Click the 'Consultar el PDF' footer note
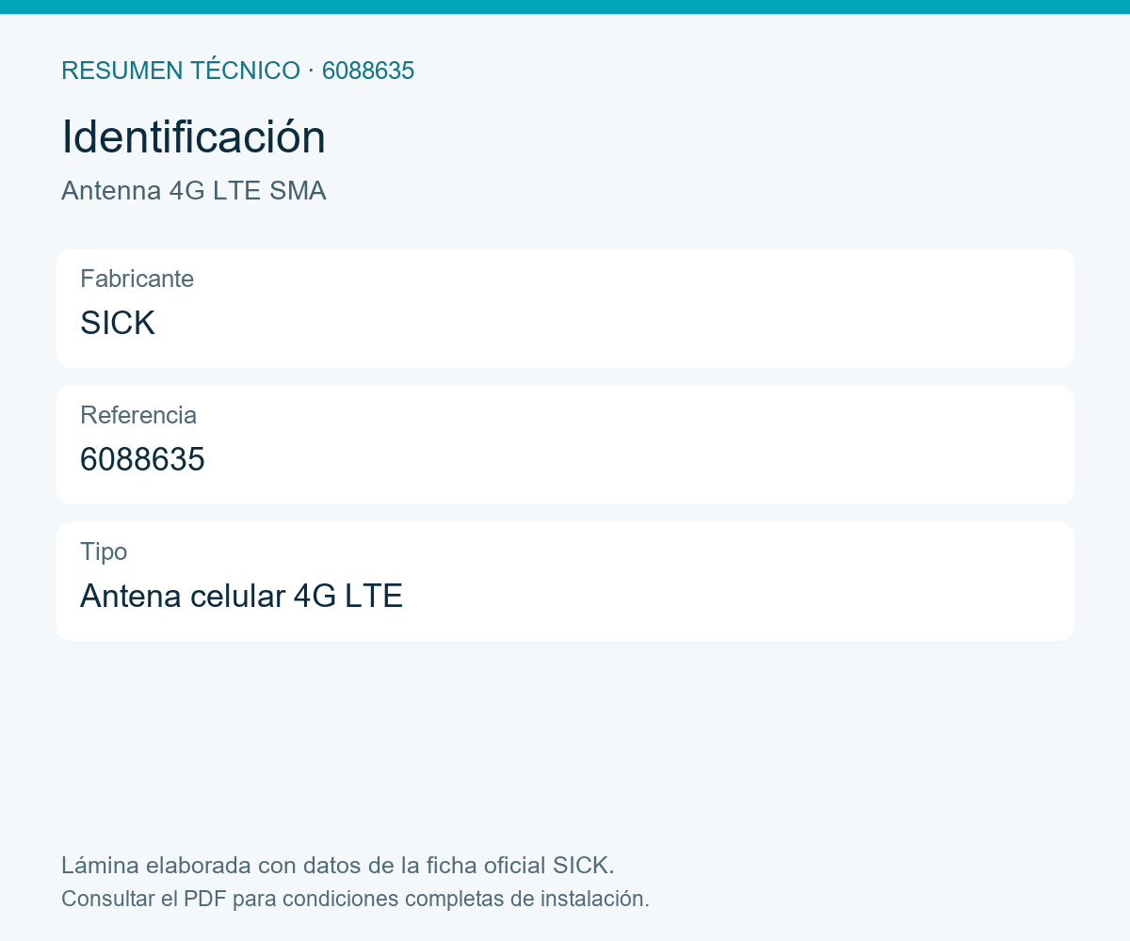Image resolution: width=1130 pixels, height=941 pixels. [355, 899]
